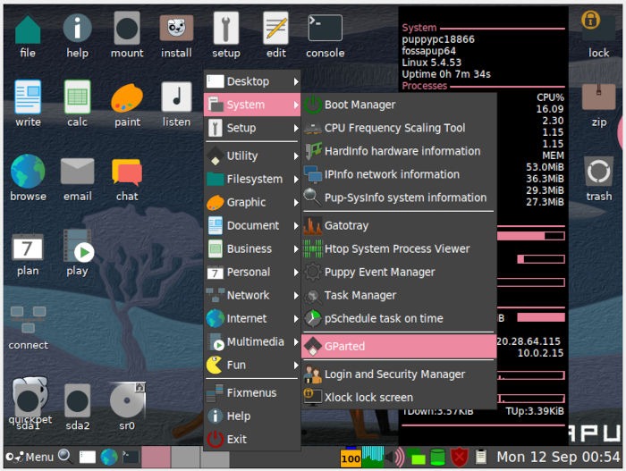Image resolution: width=626 pixels, height=471 pixels.
Task: Select the highlighted System menu entry
Action: (252, 105)
